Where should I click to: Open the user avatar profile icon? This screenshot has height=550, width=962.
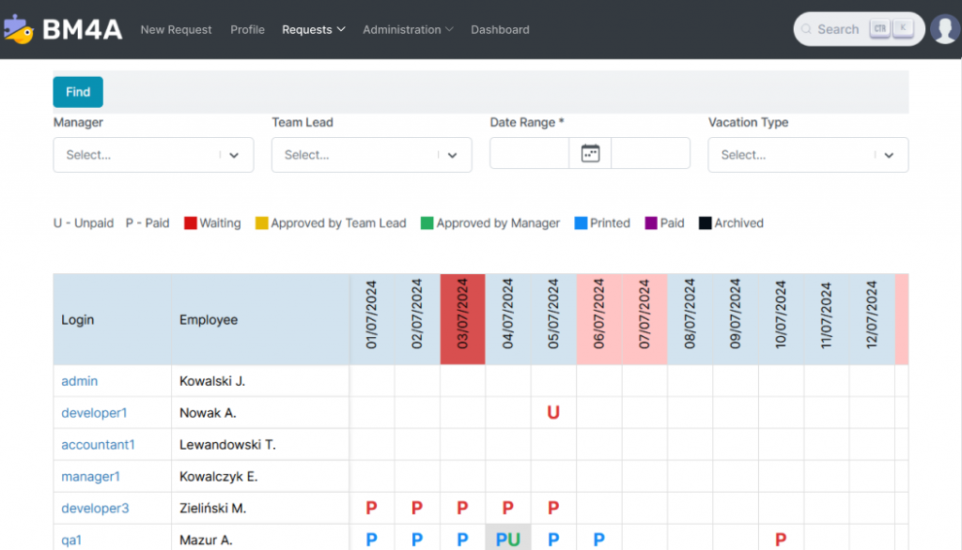[945, 29]
